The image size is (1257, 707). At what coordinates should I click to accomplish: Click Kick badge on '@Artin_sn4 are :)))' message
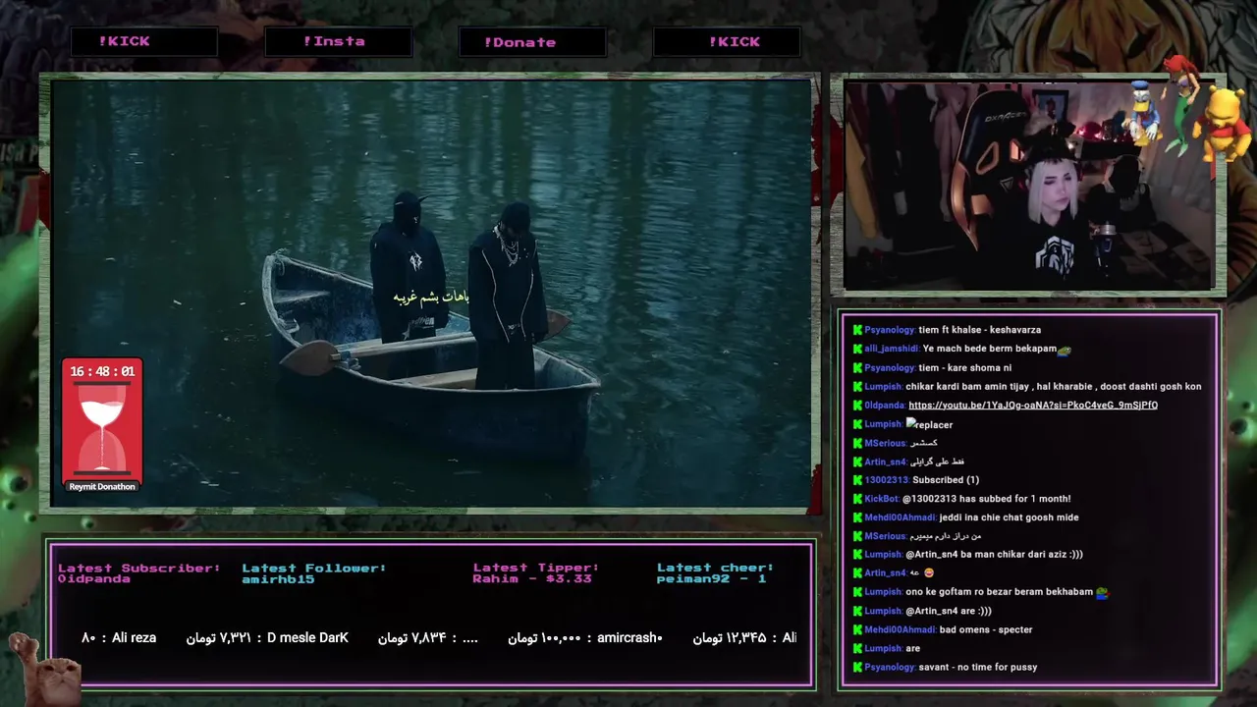point(857,611)
